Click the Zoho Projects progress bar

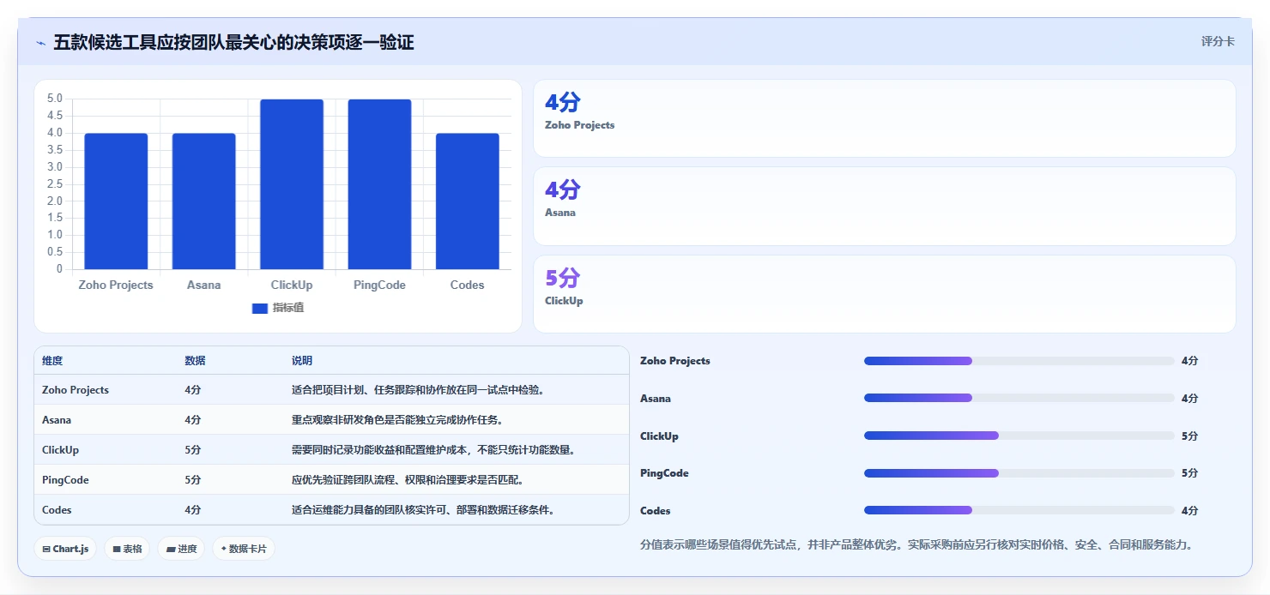coord(1019,361)
